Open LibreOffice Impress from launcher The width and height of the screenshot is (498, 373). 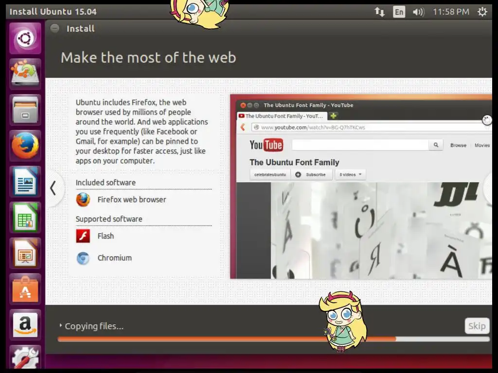[x=25, y=254]
